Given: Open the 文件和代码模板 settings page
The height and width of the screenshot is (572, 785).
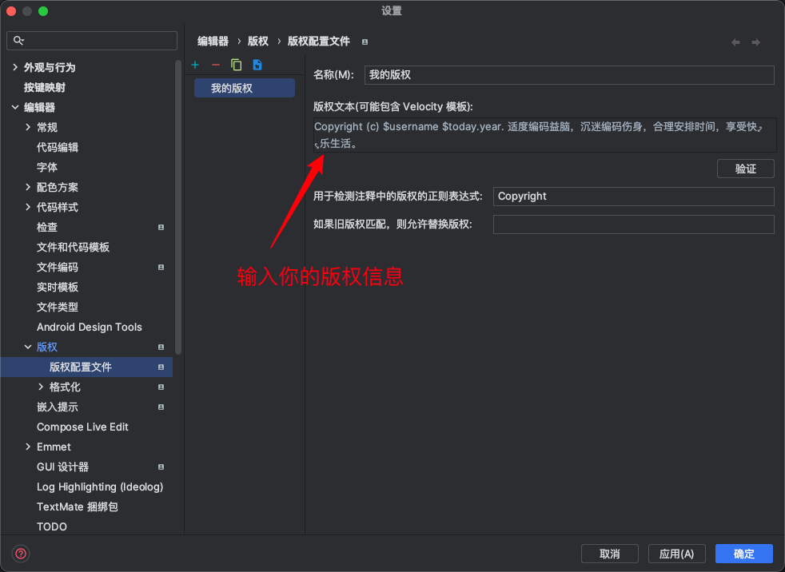Looking at the screenshot, I should tap(73, 248).
